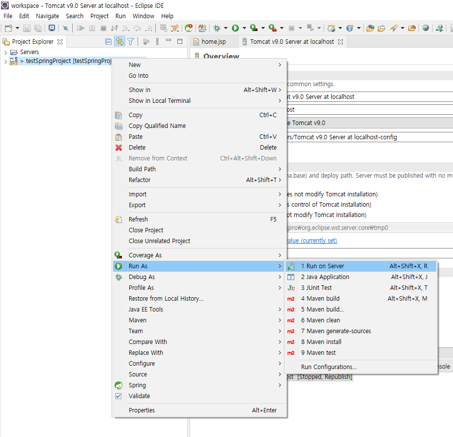
Task: Click Properties in the context menu
Action: tap(199, 410)
